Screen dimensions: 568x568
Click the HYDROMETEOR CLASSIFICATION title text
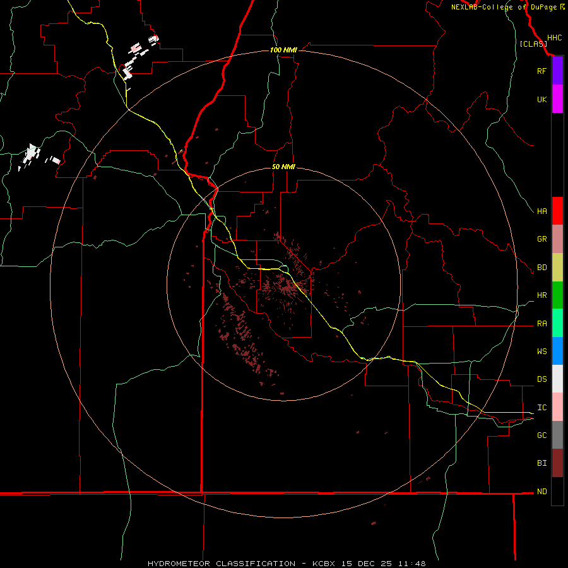tap(222, 564)
